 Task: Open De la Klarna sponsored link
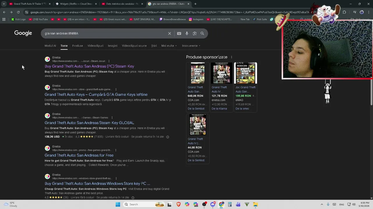[x=219, y=109]
